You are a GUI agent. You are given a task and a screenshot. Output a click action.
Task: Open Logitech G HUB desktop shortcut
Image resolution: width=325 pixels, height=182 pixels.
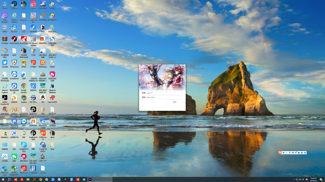coord(33,135)
